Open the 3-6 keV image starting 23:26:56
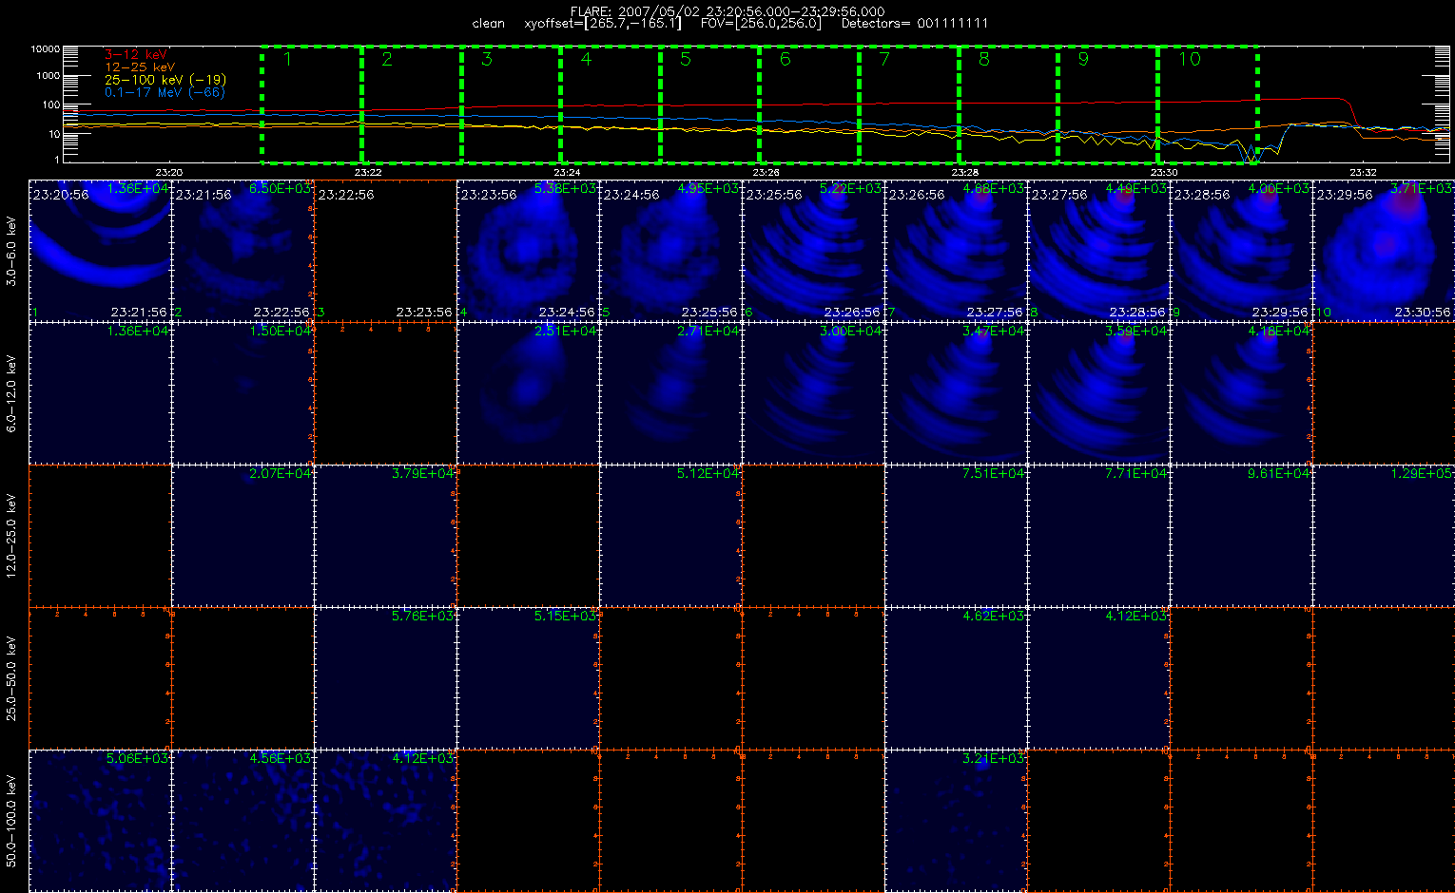This screenshot has height=893, width=1455. pyautogui.click(x=957, y=250)
